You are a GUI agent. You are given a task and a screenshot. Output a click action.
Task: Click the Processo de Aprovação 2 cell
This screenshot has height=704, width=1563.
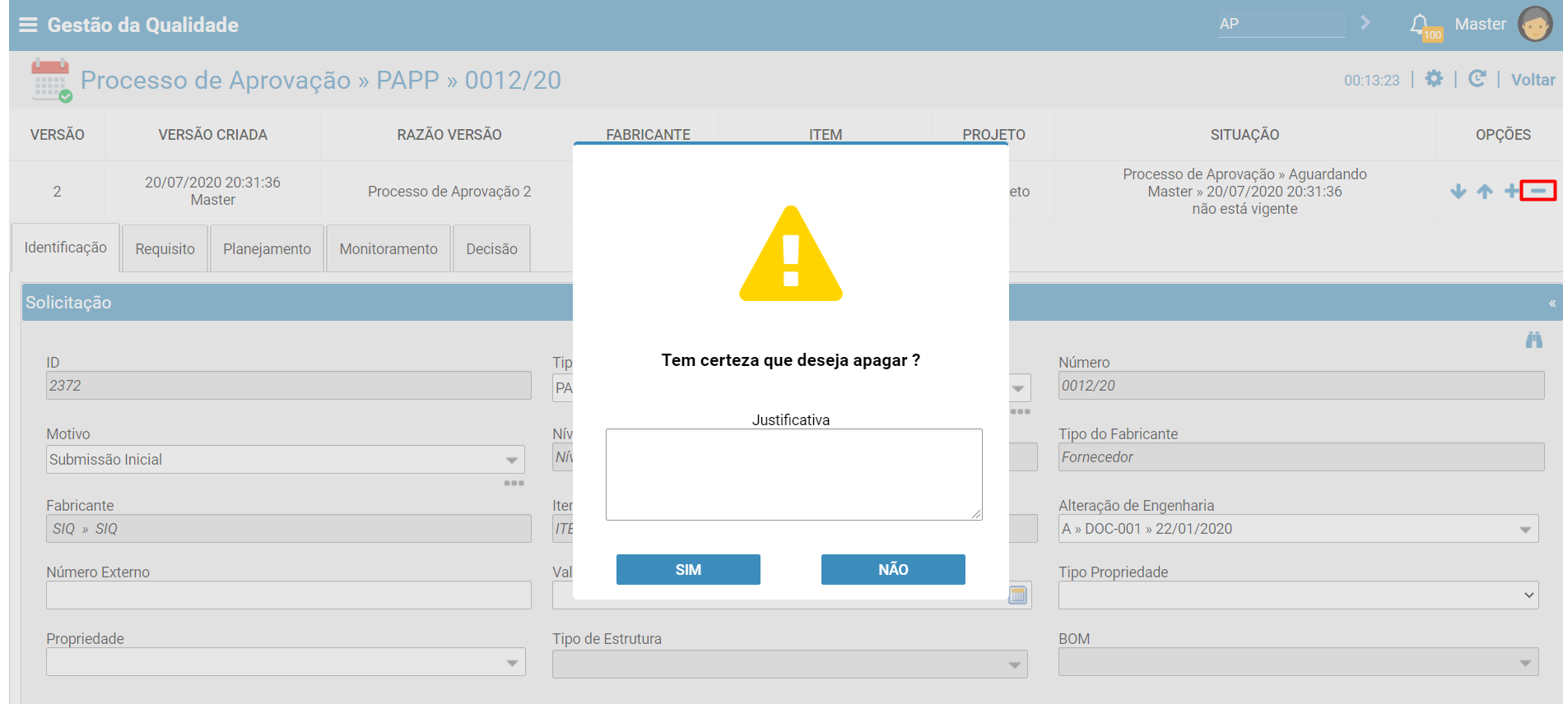click(449, 192)
